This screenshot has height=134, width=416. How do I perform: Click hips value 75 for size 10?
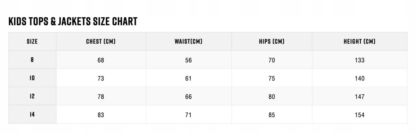point(272,78)
